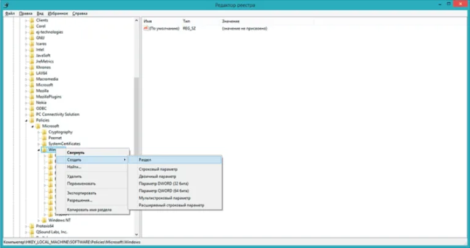
Task: Choose Удалить in the context menu
Action: [x=93, y=176]
